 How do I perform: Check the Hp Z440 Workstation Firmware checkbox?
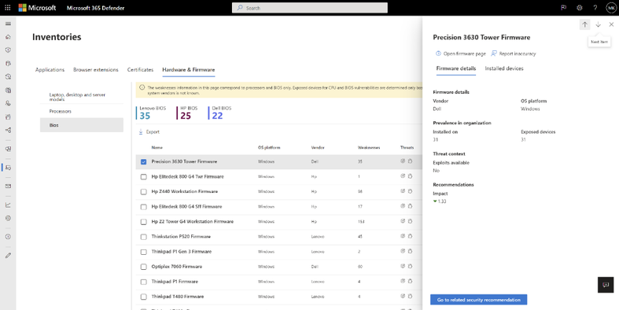click(144, 192)
